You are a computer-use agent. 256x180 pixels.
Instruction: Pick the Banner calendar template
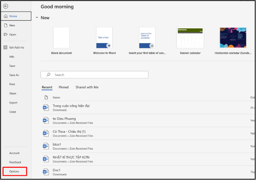click(x=190, y=38)
